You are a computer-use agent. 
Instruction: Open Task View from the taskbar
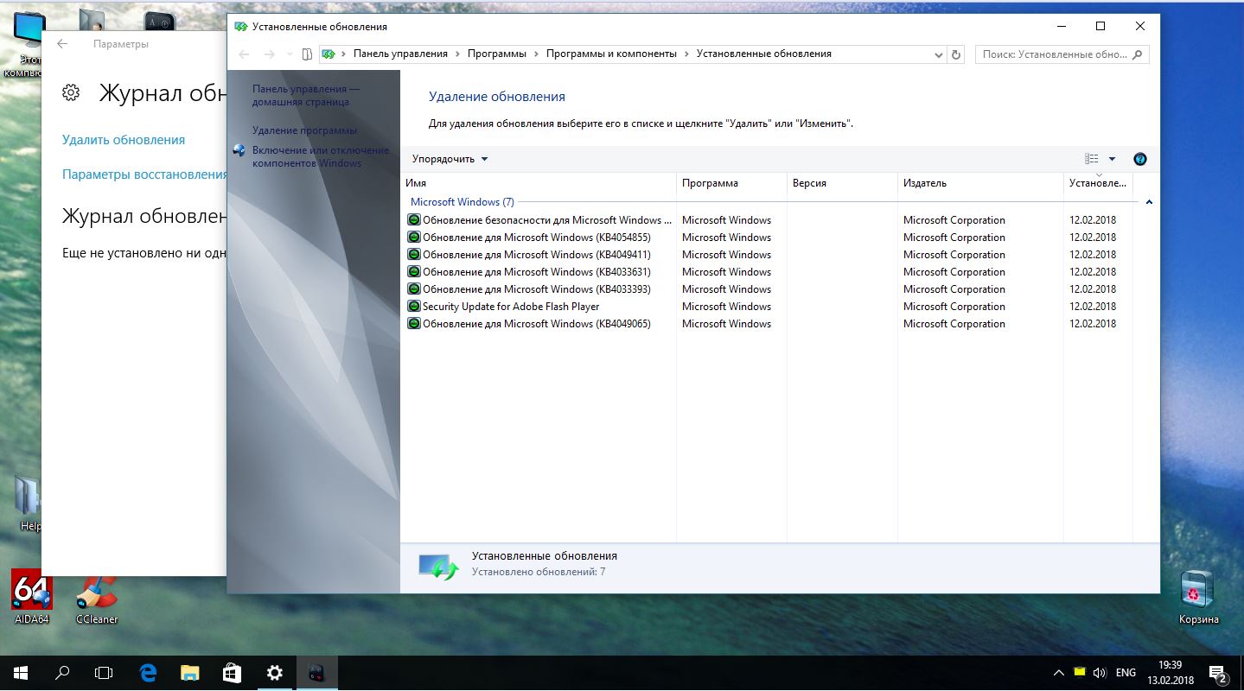[104, 672]
